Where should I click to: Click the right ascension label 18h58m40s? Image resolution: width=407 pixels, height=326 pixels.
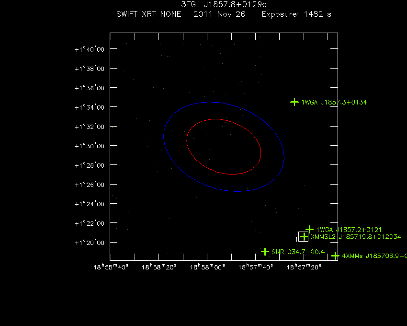coord(111,267)
